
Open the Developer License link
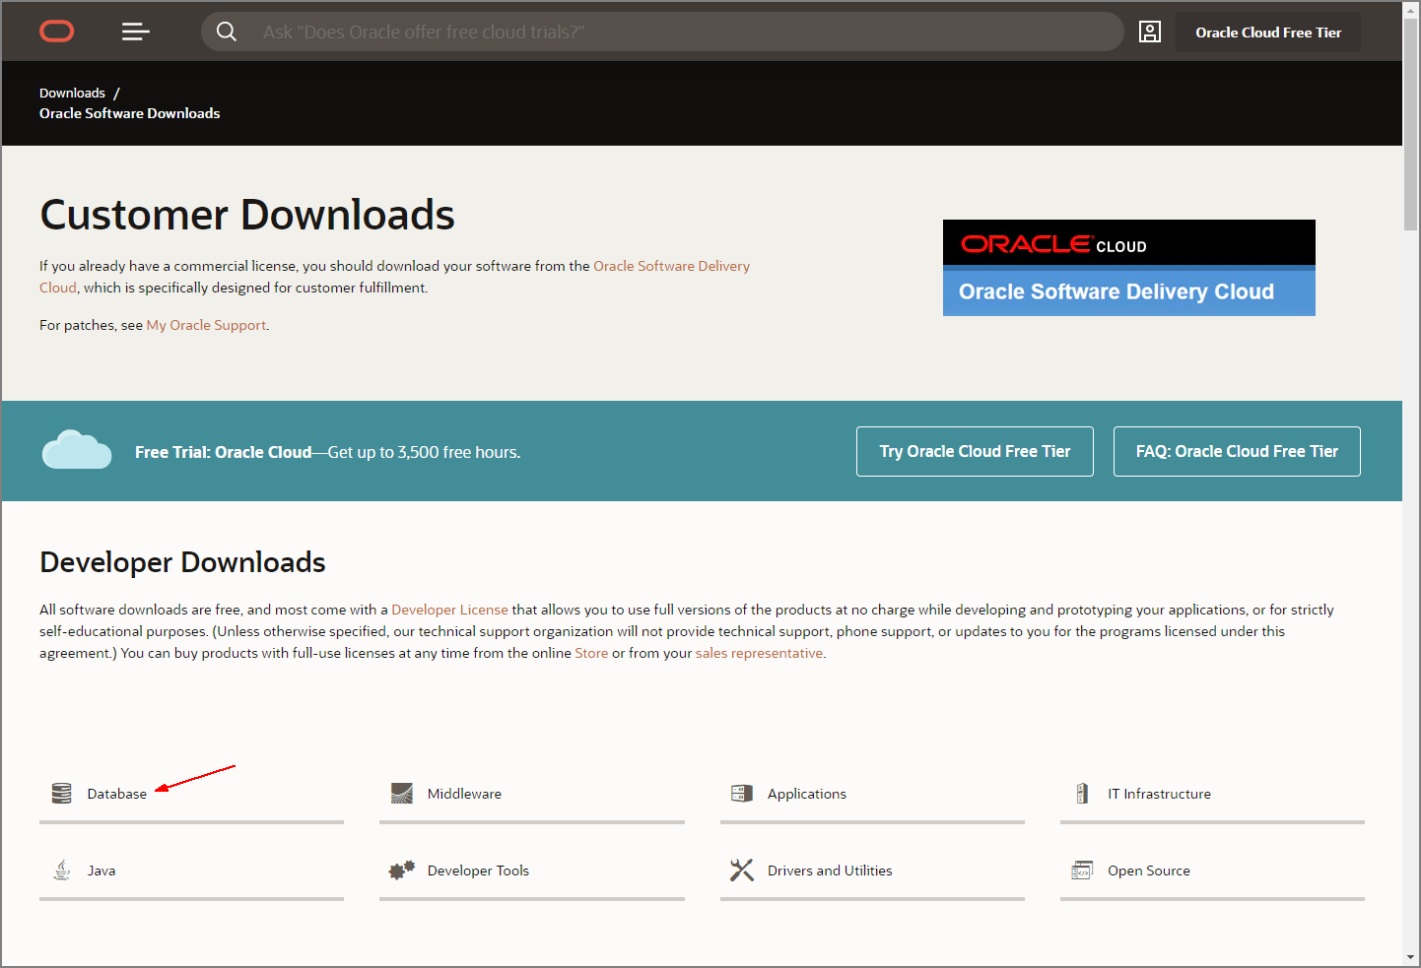449,610
